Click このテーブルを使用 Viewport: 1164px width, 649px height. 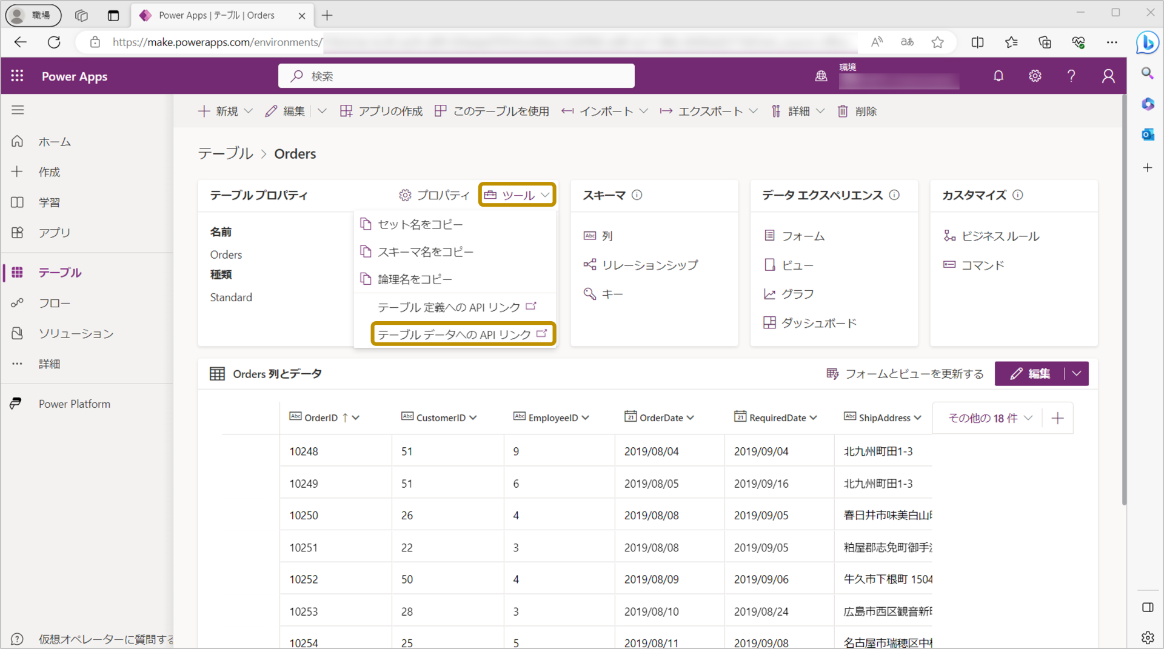click(x=492, y=111)
